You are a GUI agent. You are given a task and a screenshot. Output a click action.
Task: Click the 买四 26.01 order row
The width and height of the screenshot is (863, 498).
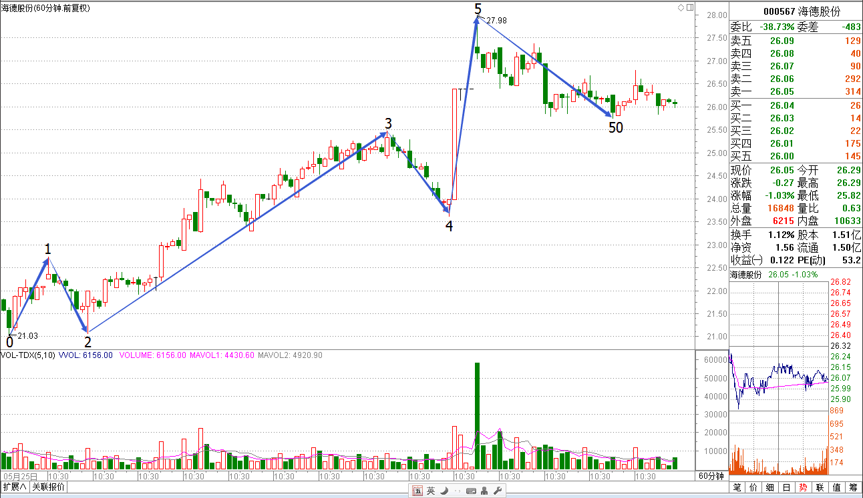(x=796, y=143)
